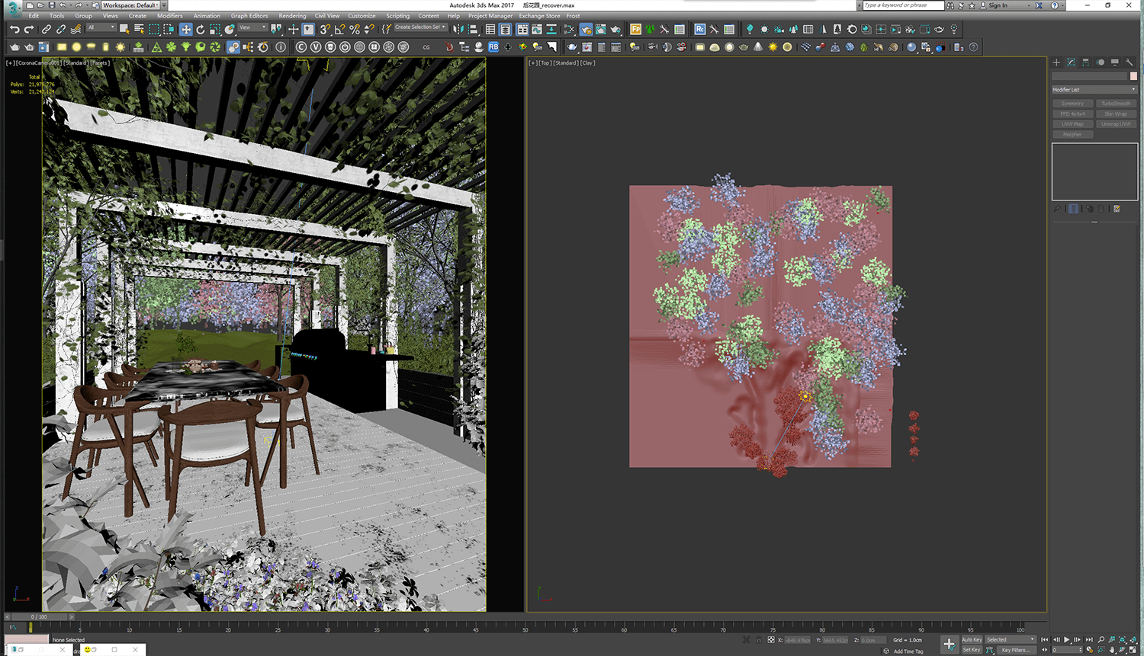The width and height of the screenshot is (1144, 656).
Task: Open the Scripting menu
Action: click(397, 15)
